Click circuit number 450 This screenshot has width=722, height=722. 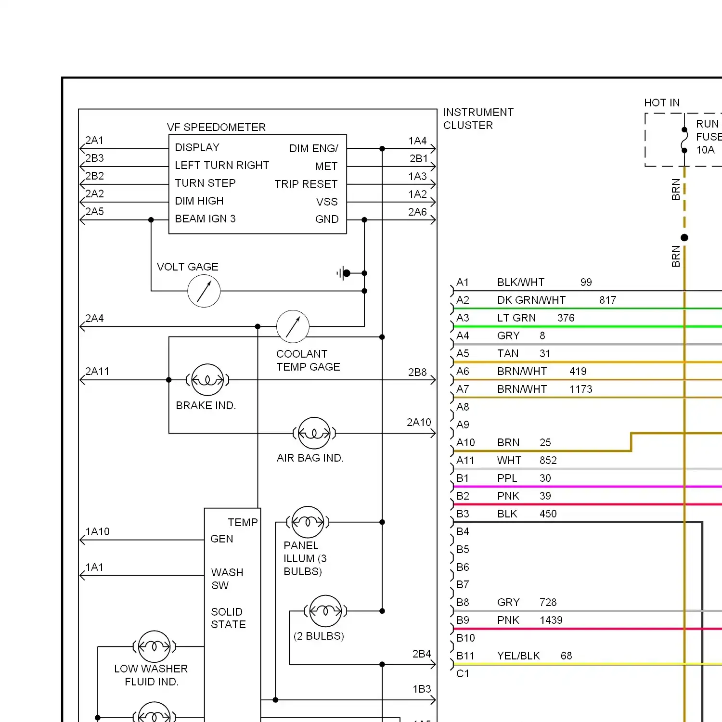click(548, 514)
